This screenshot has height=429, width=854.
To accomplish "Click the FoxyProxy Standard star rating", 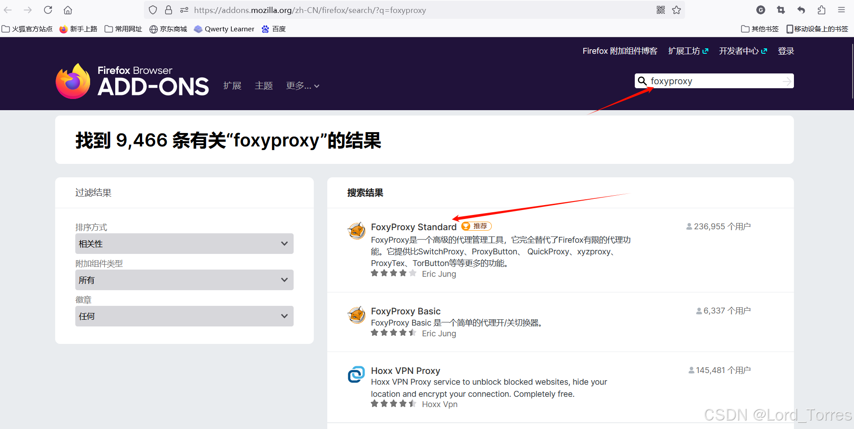I will coord(394,273).
